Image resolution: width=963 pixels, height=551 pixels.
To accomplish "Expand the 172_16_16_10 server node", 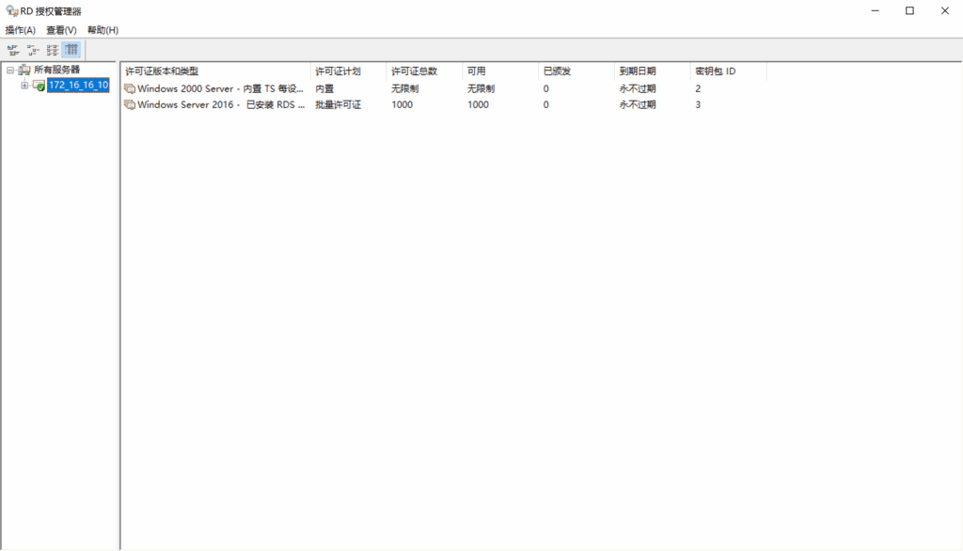I will [x=24, y=86].
